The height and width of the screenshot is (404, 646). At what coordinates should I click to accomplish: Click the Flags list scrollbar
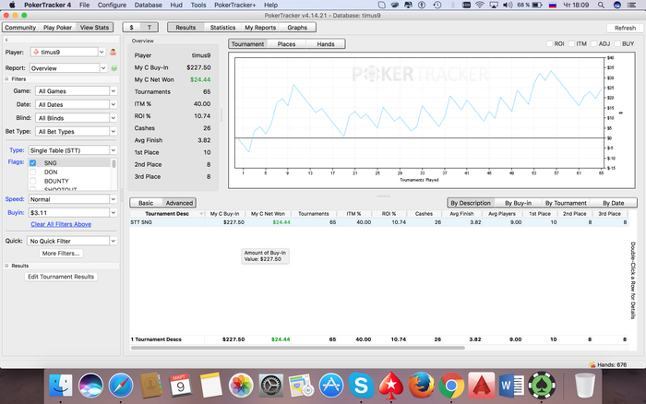pyautogui.click(x=114, y=164)
